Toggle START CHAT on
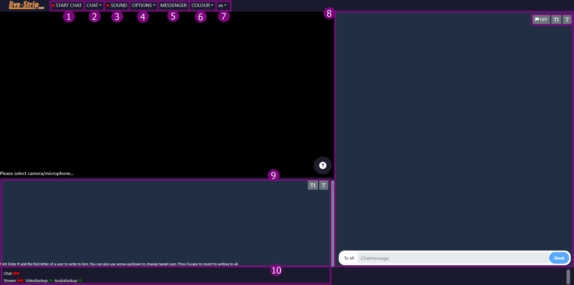The height and width of the screenshot is (285, 574). point(67,5)
